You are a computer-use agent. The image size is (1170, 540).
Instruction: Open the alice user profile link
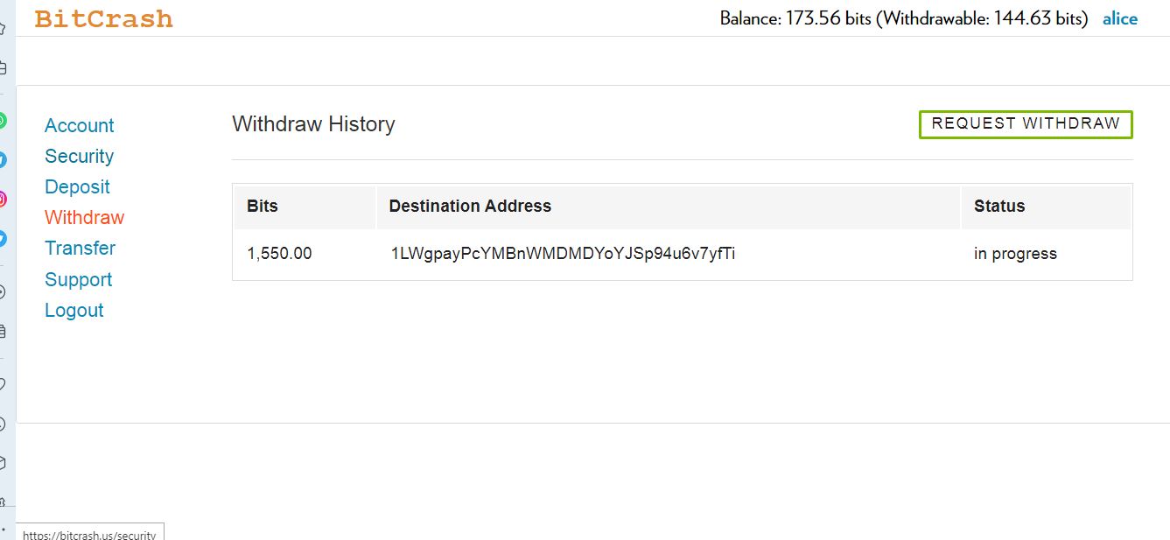click(1120, 18)
